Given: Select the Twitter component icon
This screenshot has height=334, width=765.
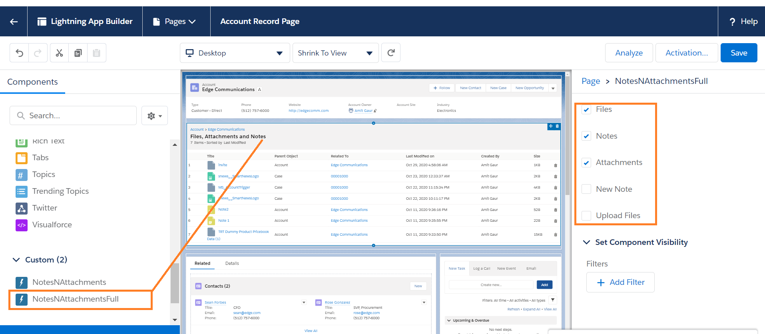Looking at the screenshot, I should click(x=22, y=208).
